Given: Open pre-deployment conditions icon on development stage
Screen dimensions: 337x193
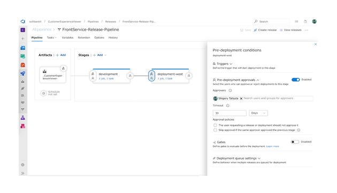Looking at the screenshot, I should pos(93,76).
